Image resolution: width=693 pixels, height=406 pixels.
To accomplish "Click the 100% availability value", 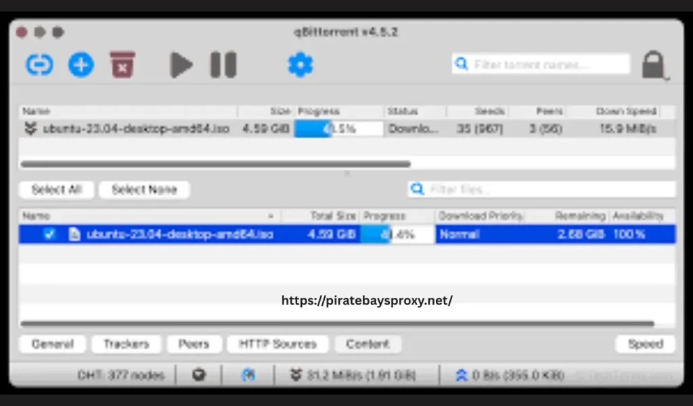I will tap(629, 234).
